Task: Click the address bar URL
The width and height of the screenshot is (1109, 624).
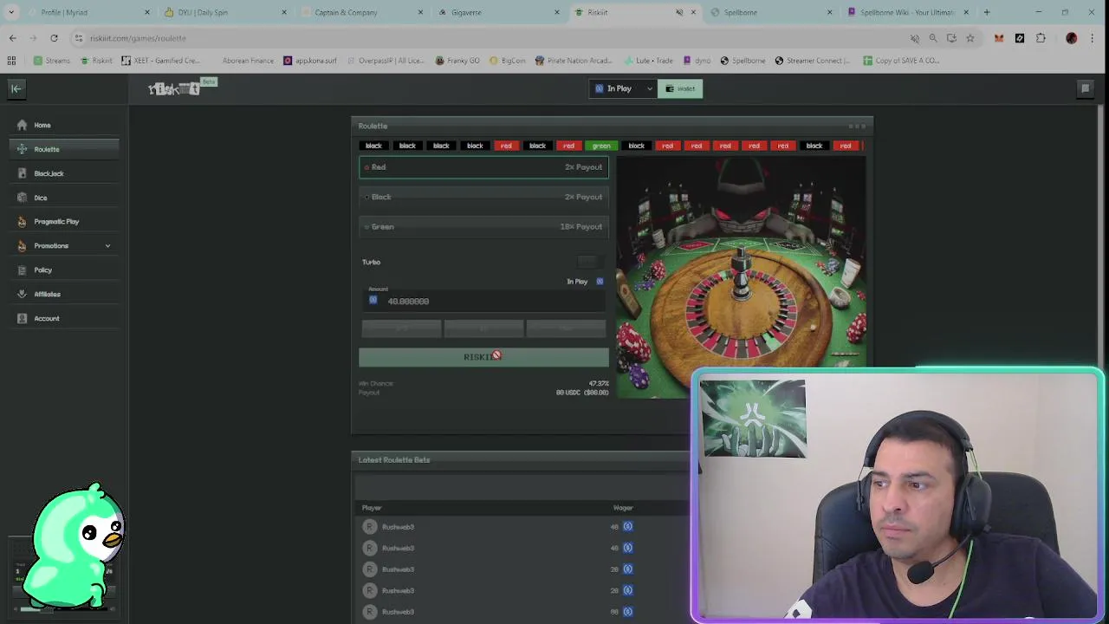Action: click(138, 38)
